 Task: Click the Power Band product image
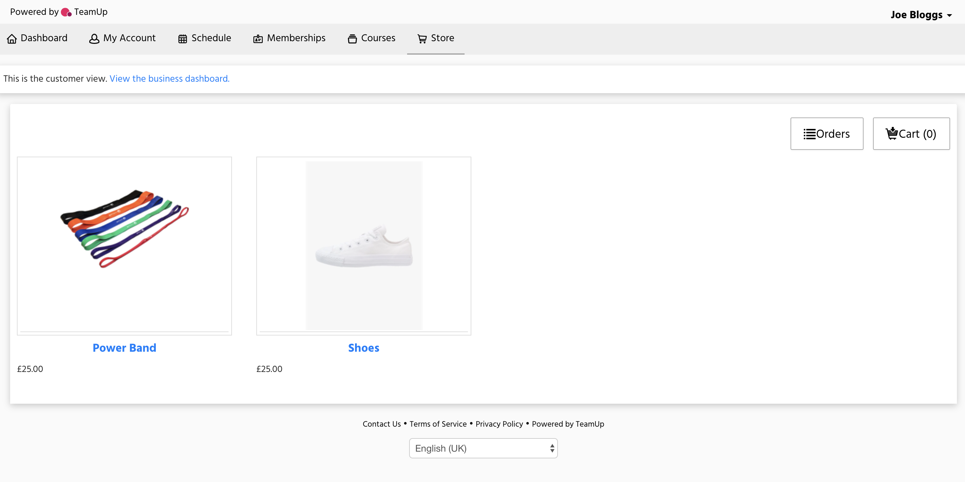[x=124, y=228]
